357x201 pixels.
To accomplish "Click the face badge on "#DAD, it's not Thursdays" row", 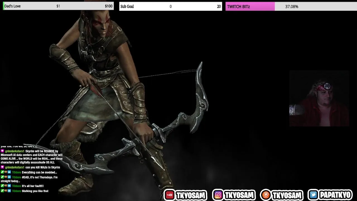I will pyautogui.click(x=6, y=177).
